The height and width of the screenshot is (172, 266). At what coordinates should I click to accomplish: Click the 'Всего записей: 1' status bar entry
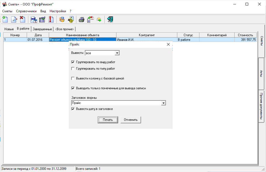point(88,169)
